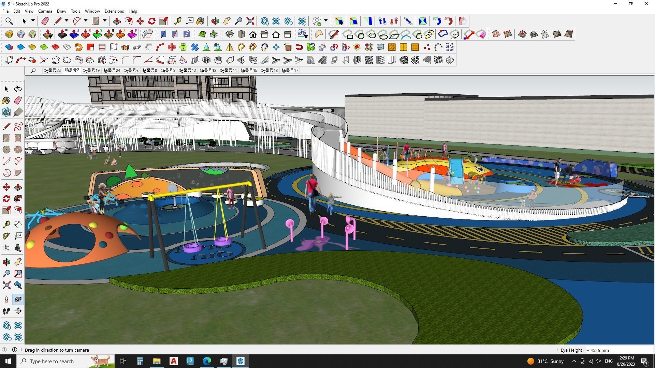This screenshot has width=655, height=368.
Task: Choose the Protractor tool in left toolbar
Action: pos(6,236)
